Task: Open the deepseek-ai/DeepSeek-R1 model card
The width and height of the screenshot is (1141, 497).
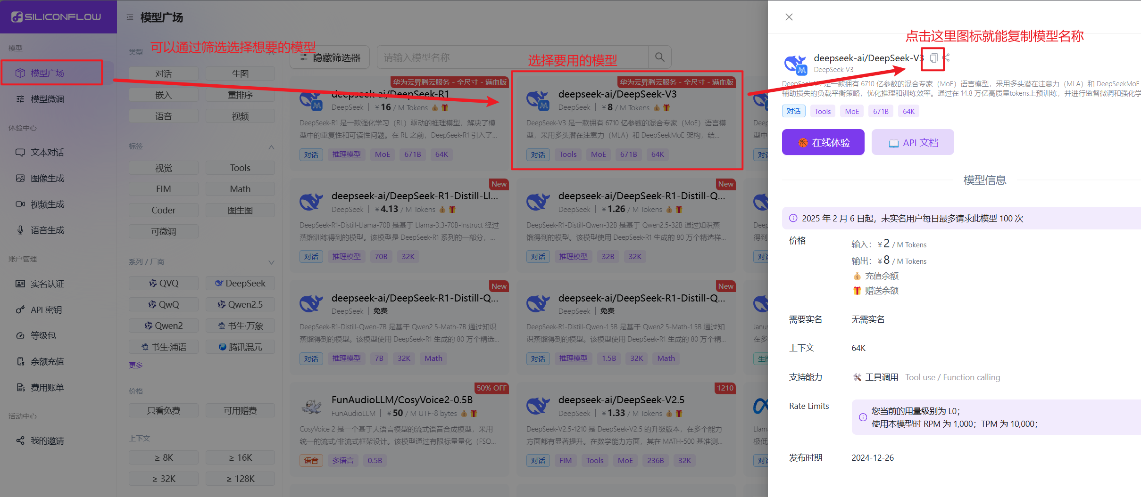Action: tap(400, 122)
